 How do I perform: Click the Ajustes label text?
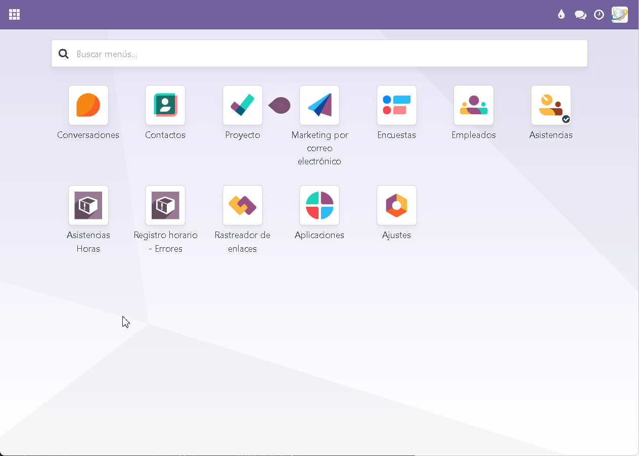(x=397, y=235)
